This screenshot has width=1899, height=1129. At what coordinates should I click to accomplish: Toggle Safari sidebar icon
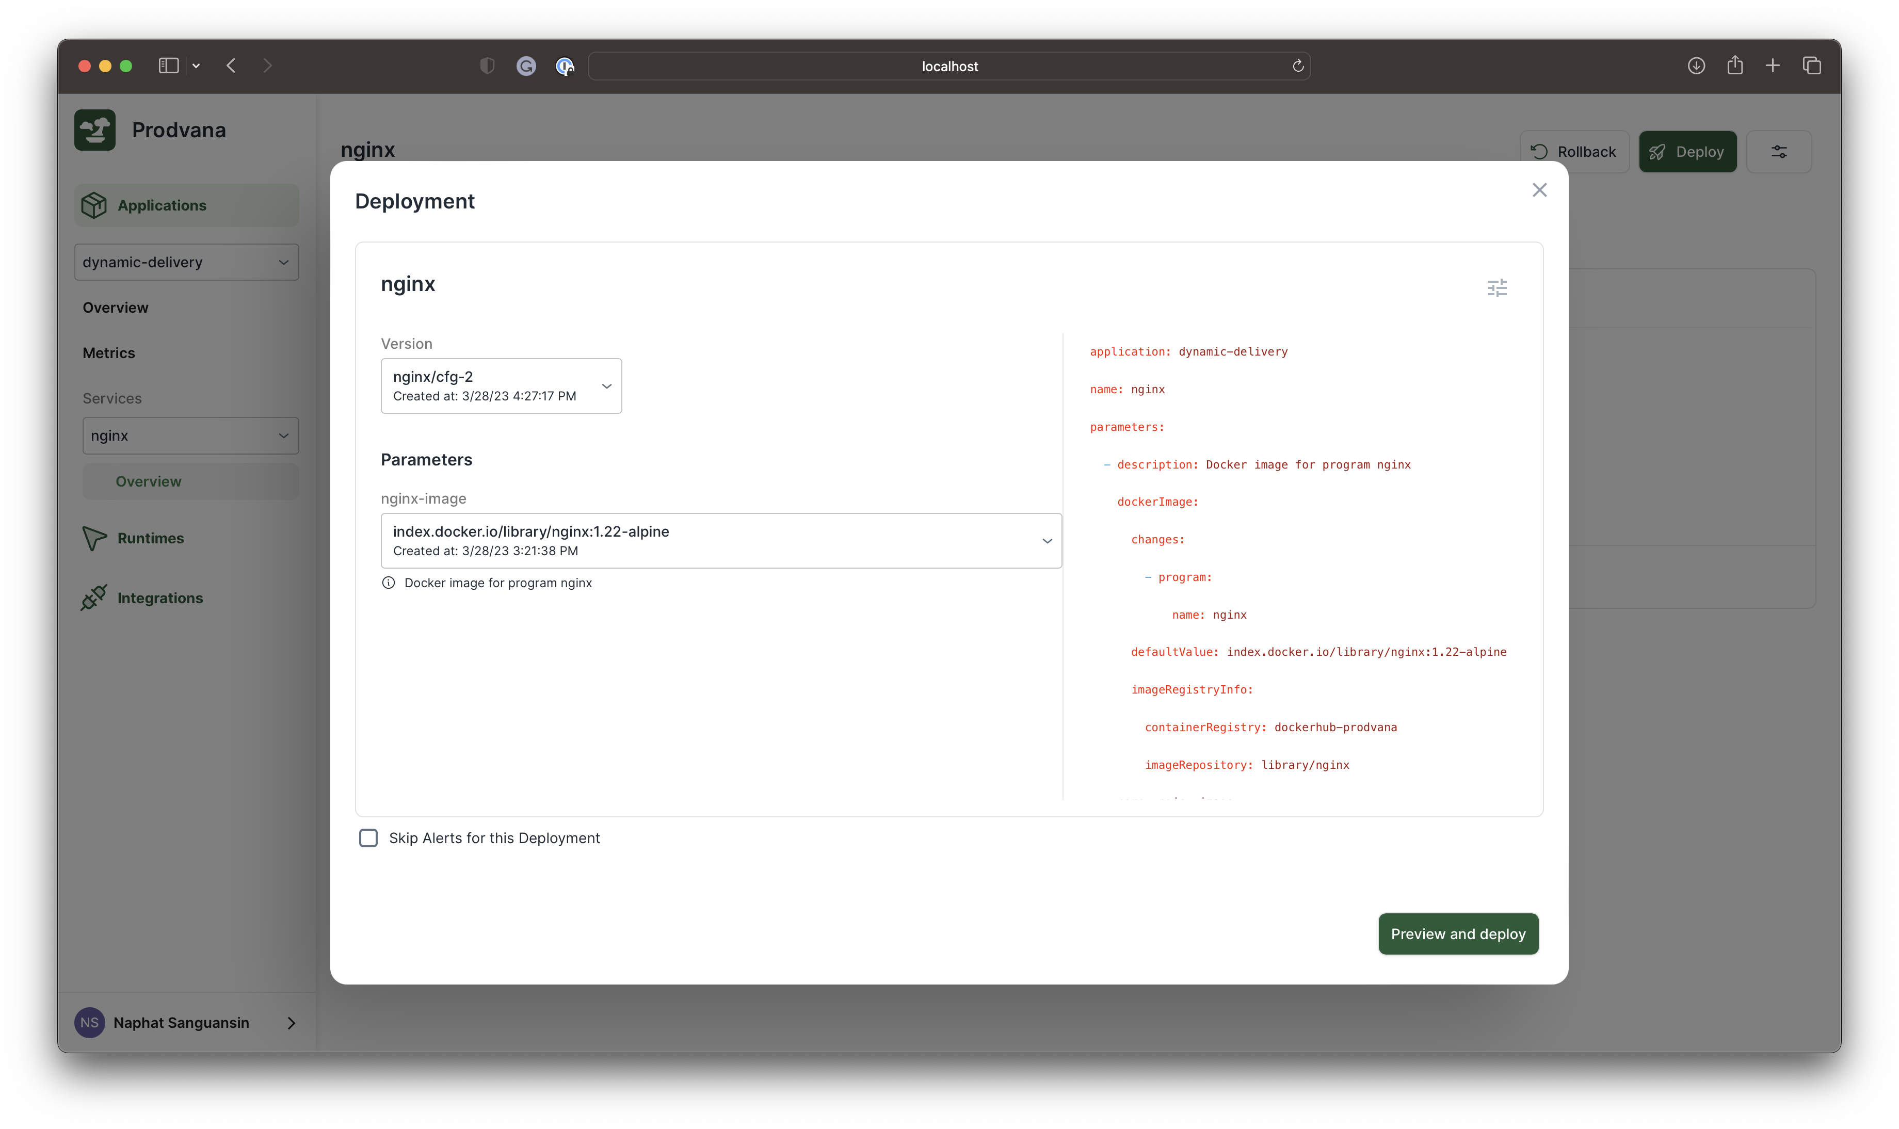point(168,66)
